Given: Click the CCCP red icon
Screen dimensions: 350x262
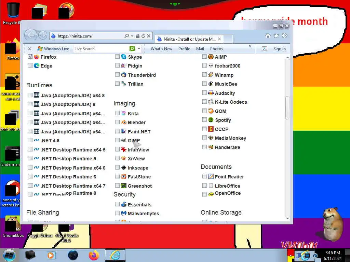Looking at the screenshot, I should [x=211, y=129].
